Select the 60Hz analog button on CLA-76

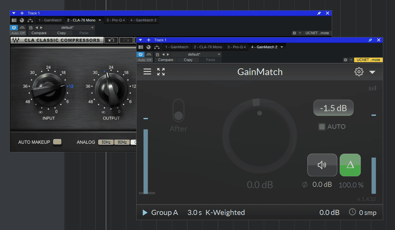122,142
